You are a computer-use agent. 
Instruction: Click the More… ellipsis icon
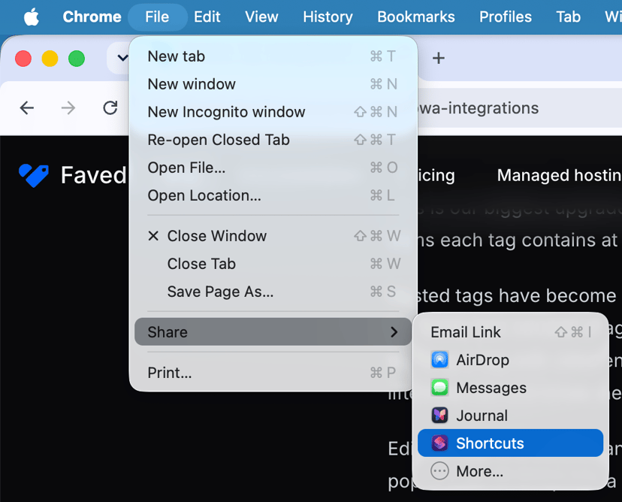point(439,471)
